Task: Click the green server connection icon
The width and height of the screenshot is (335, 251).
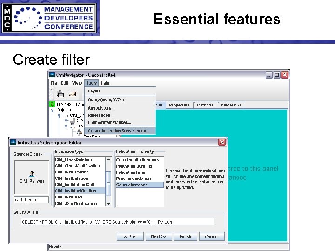Action: click(52, 105)
